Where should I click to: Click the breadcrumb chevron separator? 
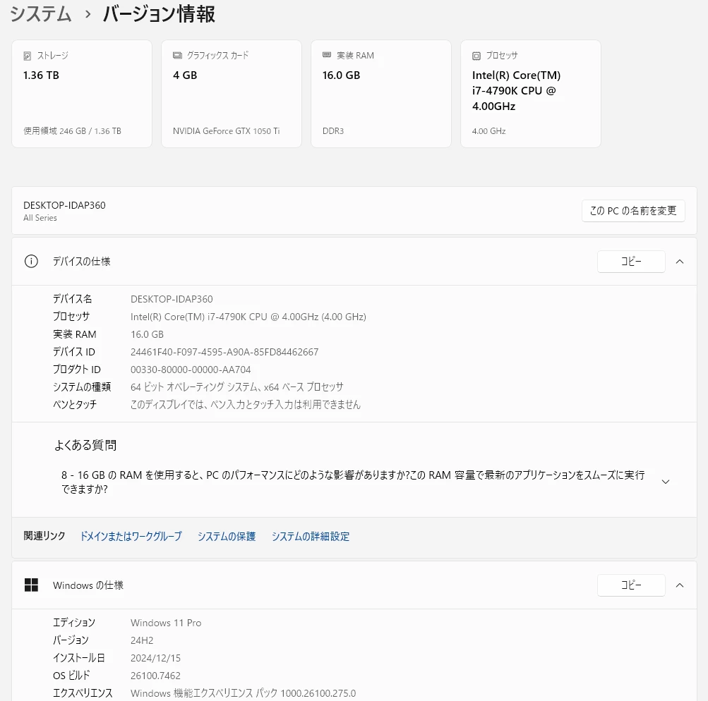click(88, 15)
